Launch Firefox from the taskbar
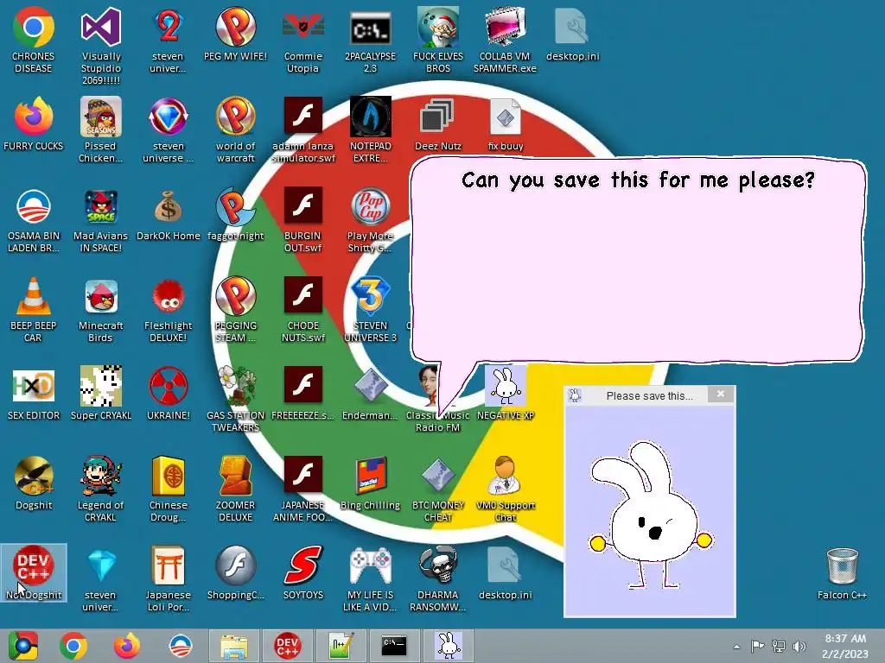The width and height of the screenshot is (885, 663). 126,646
